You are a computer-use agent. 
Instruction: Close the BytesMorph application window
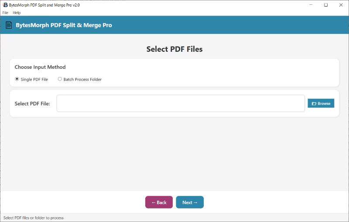(341, 5)
